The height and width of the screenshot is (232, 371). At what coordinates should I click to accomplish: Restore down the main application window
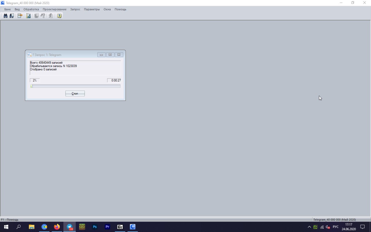353,3
